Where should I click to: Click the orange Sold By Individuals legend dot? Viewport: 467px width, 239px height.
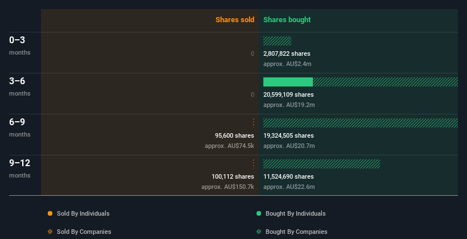(50, 213)
